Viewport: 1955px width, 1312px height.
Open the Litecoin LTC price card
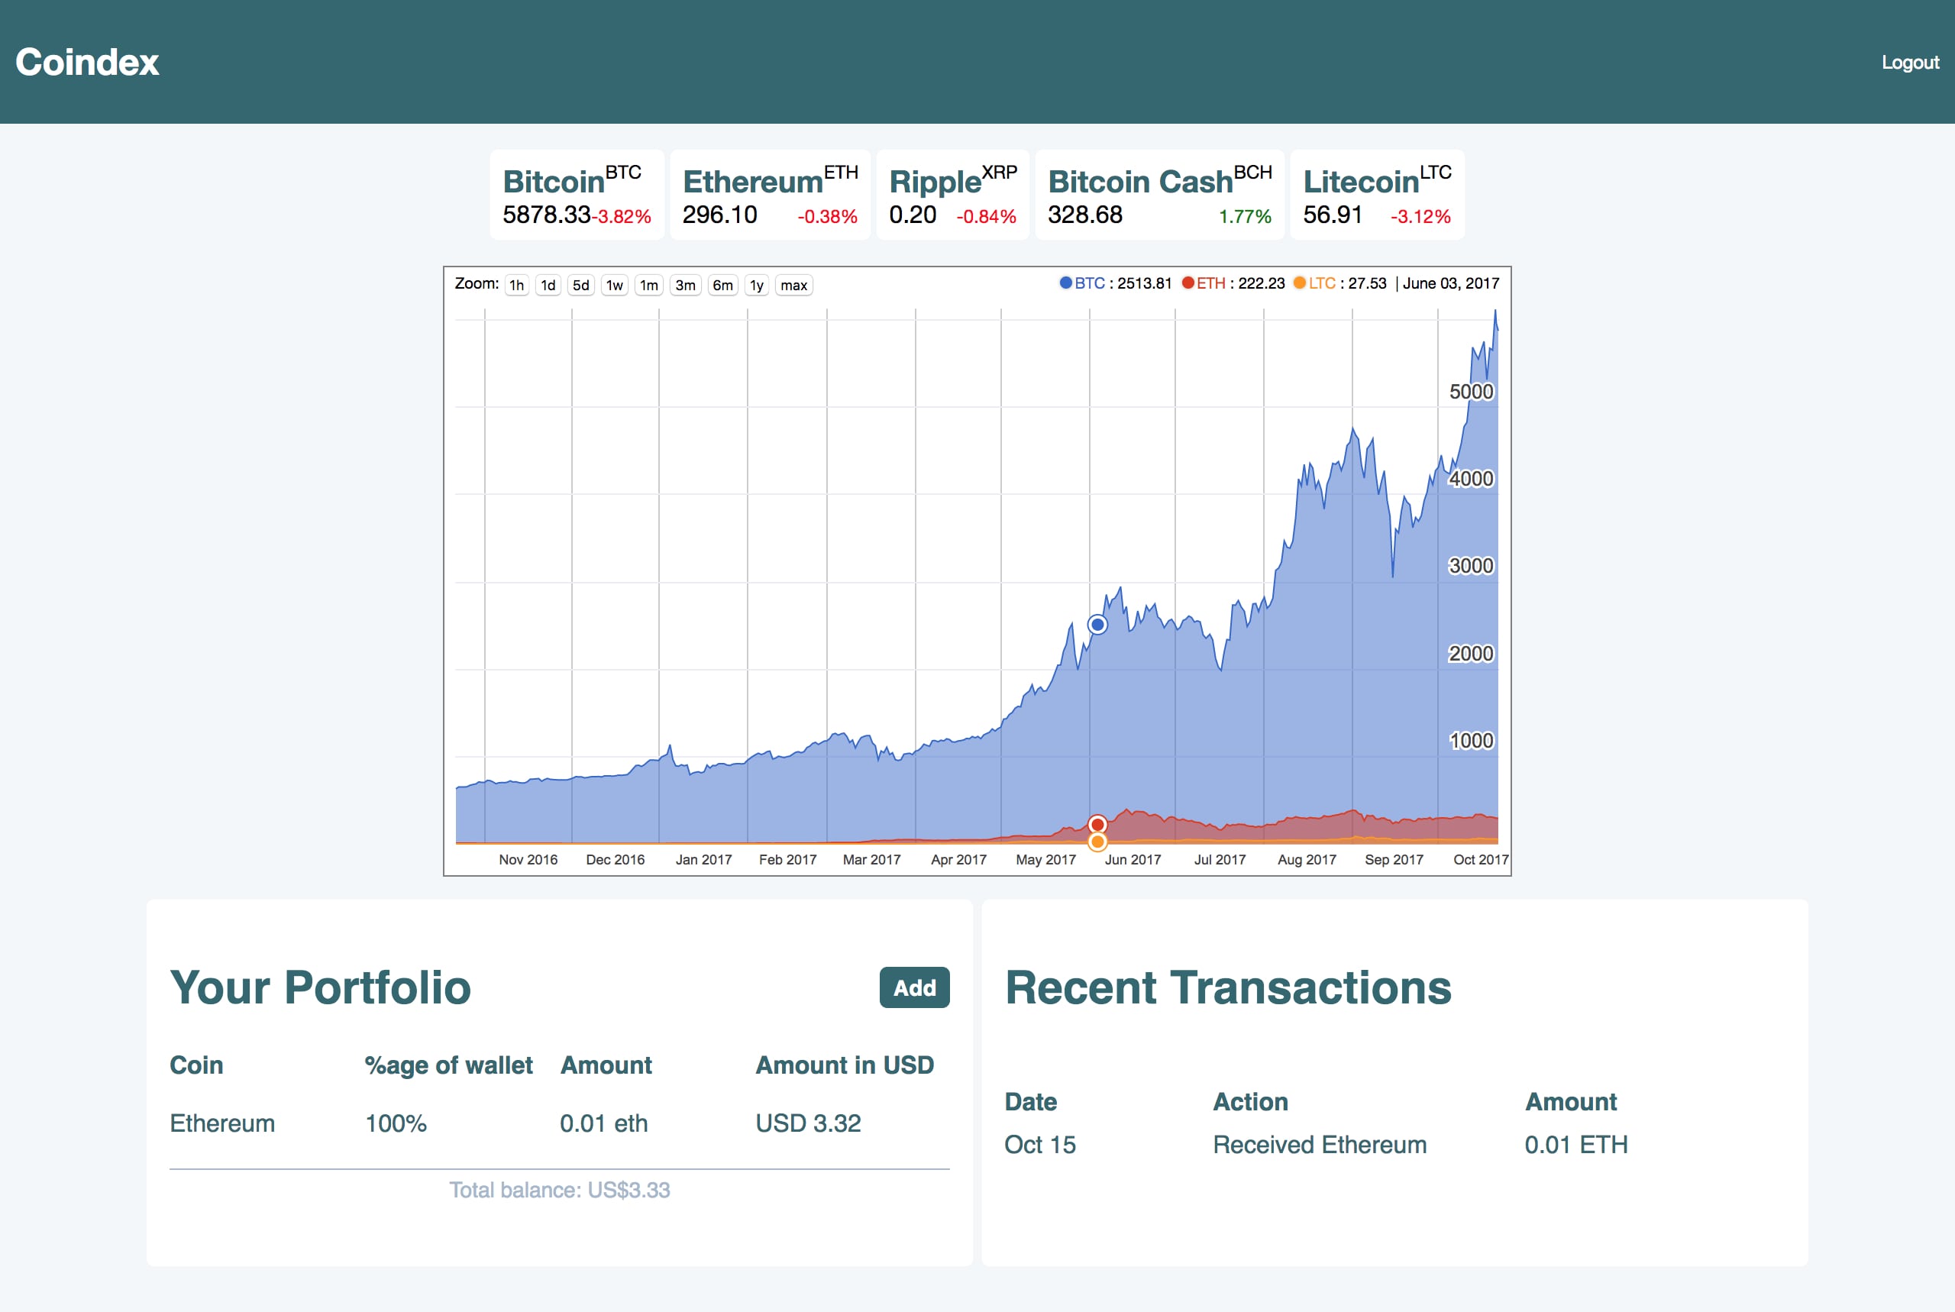[x=1376, y=195]
